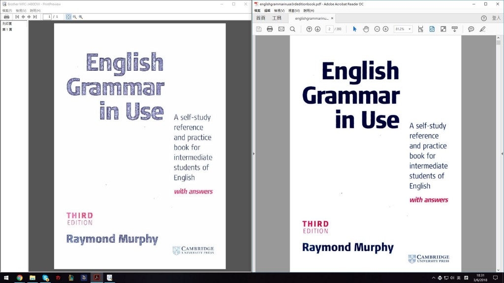This screenshot has width=504, height=283.
Task: Open 檔案 menu in Acrobat Reader
Action: tap(257, 11)
